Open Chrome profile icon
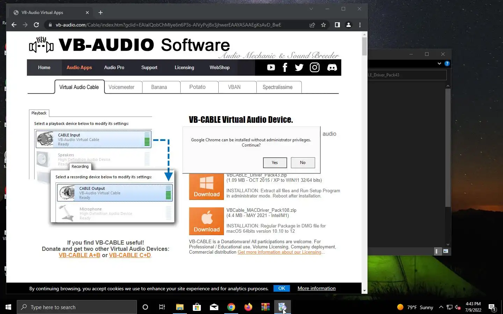The image size is (503, 314). coord(348,25)
